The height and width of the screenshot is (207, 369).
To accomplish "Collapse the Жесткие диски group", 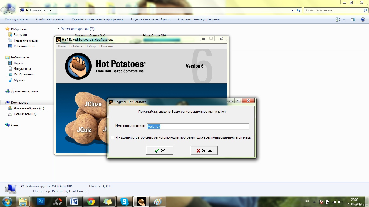I will tap(59, 29).
